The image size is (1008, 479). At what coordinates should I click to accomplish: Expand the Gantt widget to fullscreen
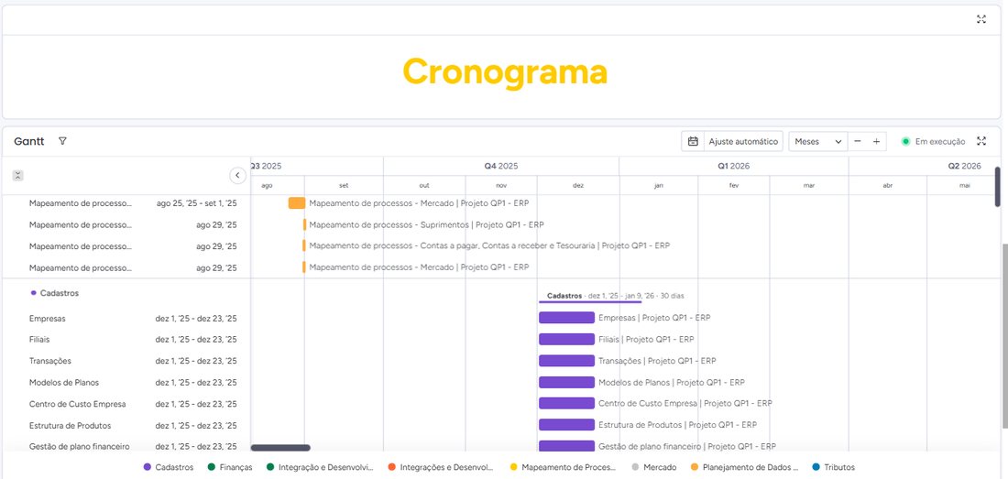[981, 141]
